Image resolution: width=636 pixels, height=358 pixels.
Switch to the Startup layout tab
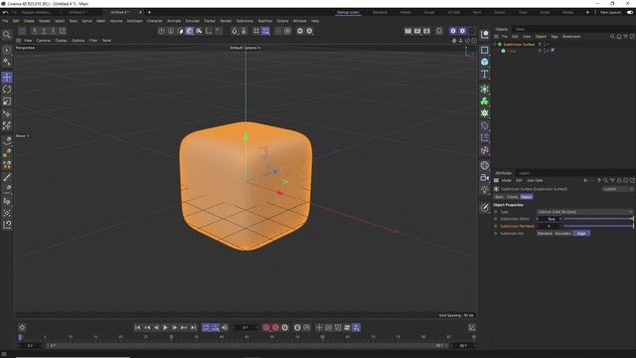348,13
